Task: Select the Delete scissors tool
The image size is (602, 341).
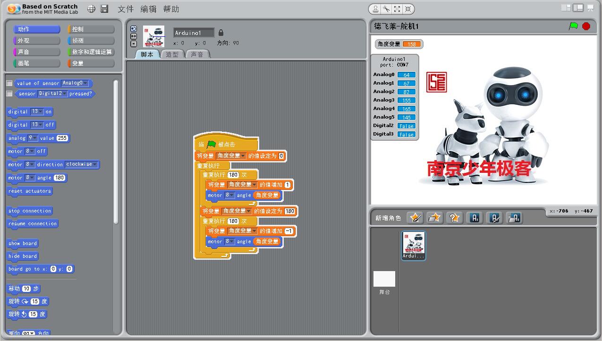Action: pyautogui.click(x=386, y=9)
